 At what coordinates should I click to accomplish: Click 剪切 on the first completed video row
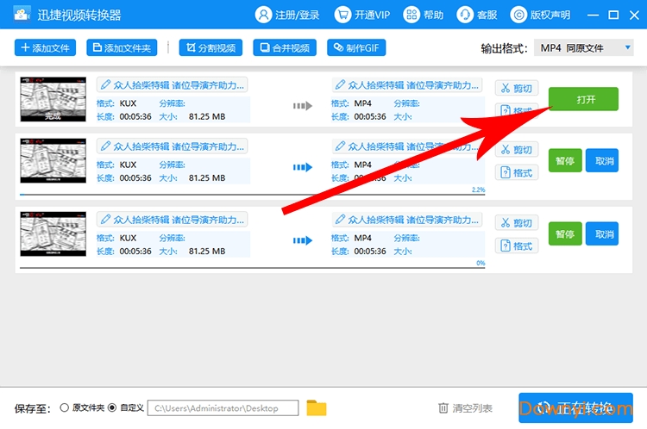(x=517, y=88)
